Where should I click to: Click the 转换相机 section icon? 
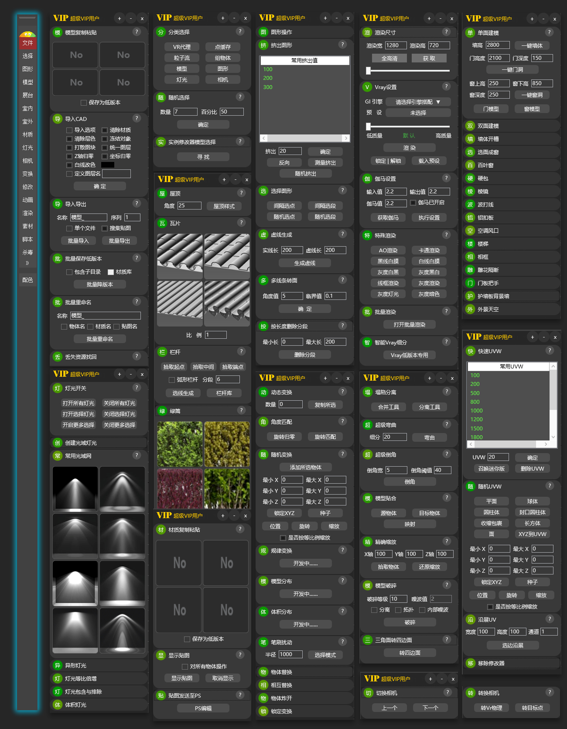471,693
